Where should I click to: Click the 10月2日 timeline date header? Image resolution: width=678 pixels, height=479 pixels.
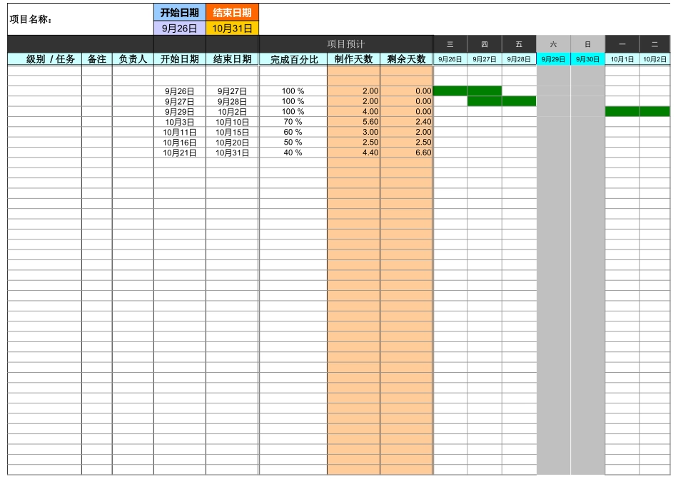(x=654, y=59)
